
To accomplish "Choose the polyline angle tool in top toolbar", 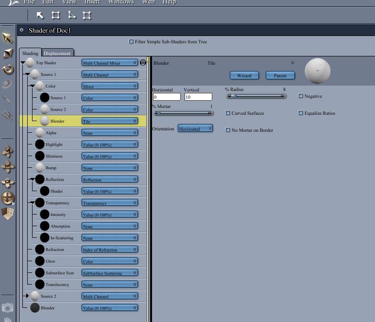I will point(71,15).
